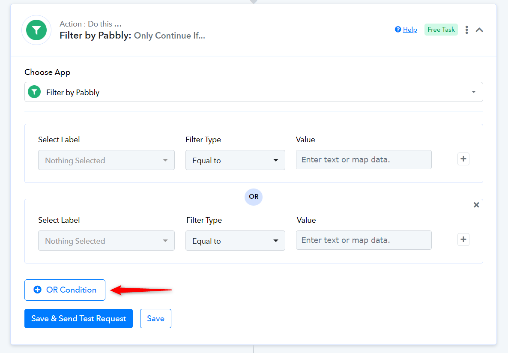Viewport: 508px width, 353px height.
Task: Change second condition's Equal to filter type
Action: click(x=235, y=241)
